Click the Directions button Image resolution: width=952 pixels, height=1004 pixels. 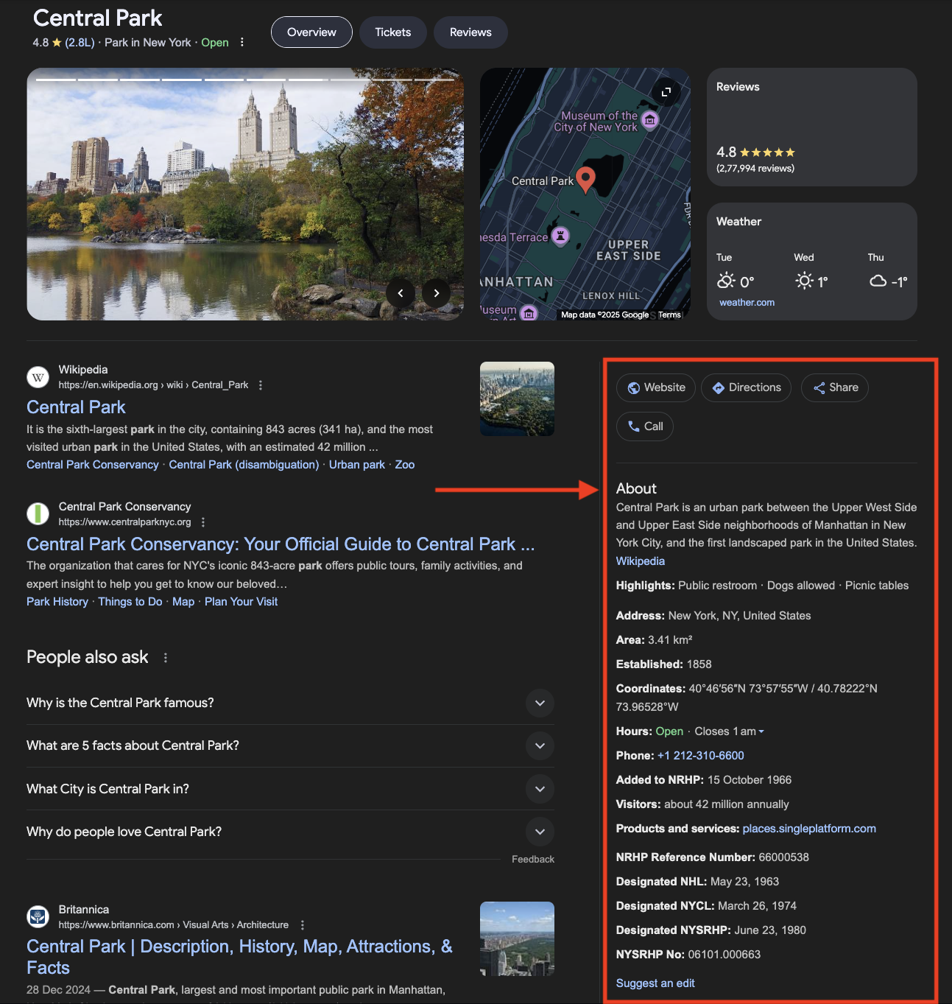pos(746,387)
